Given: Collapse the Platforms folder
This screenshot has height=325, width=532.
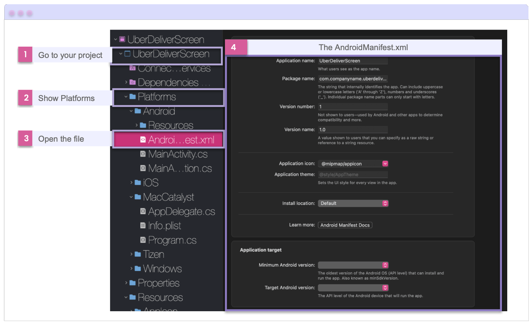Looking at the screenshot, I should pos(126,96).
